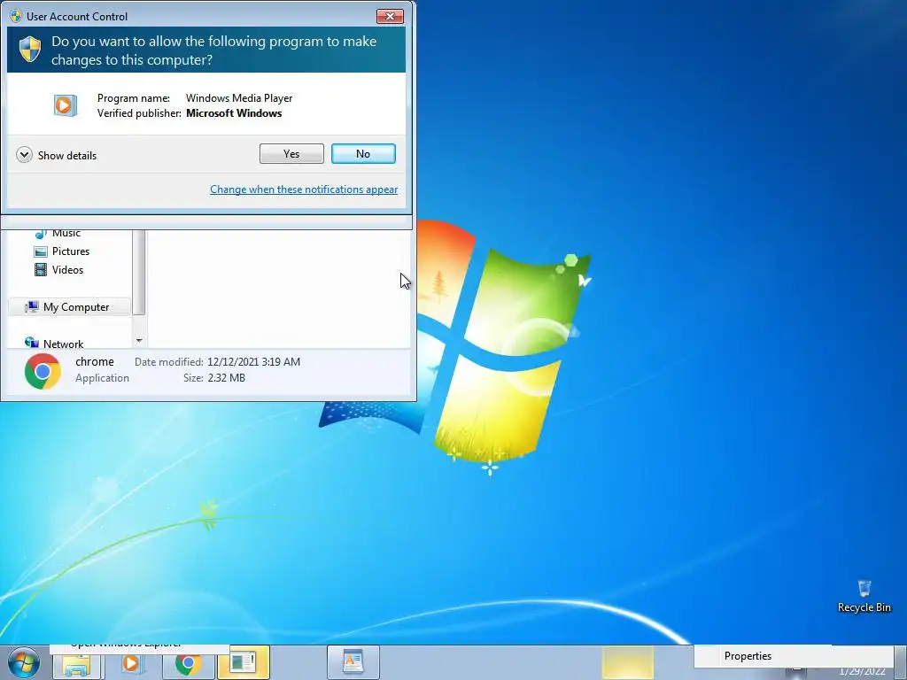The image size is (907, 680).
Task: Click the Date modified value 12/12/2021 3:19 AM
Action: (x=254, y=362)
